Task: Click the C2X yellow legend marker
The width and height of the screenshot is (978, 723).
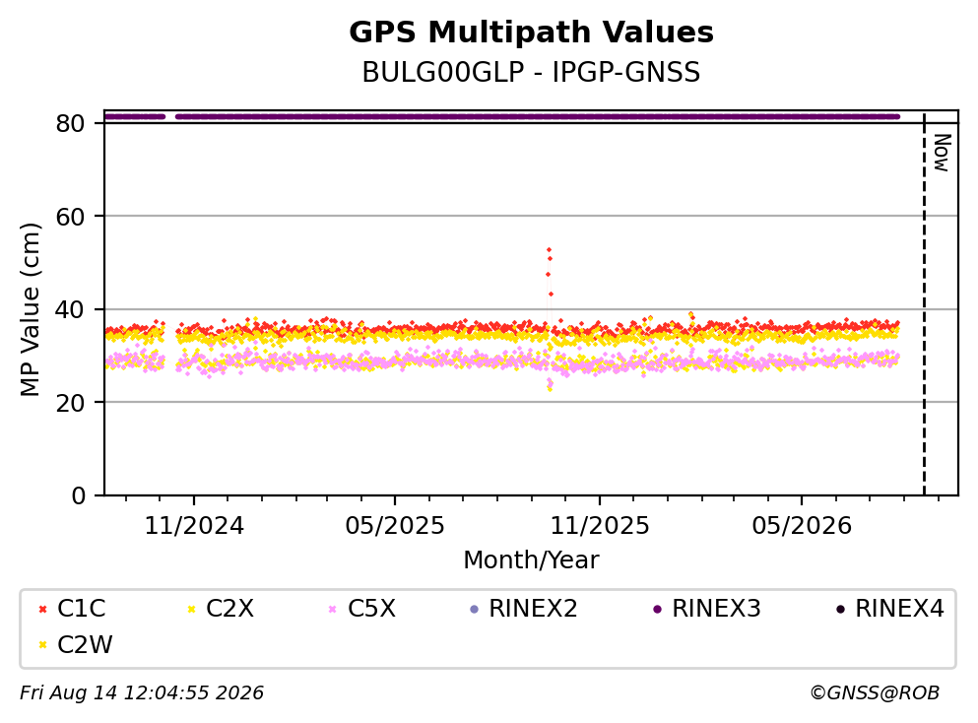Action: [191, 609]
